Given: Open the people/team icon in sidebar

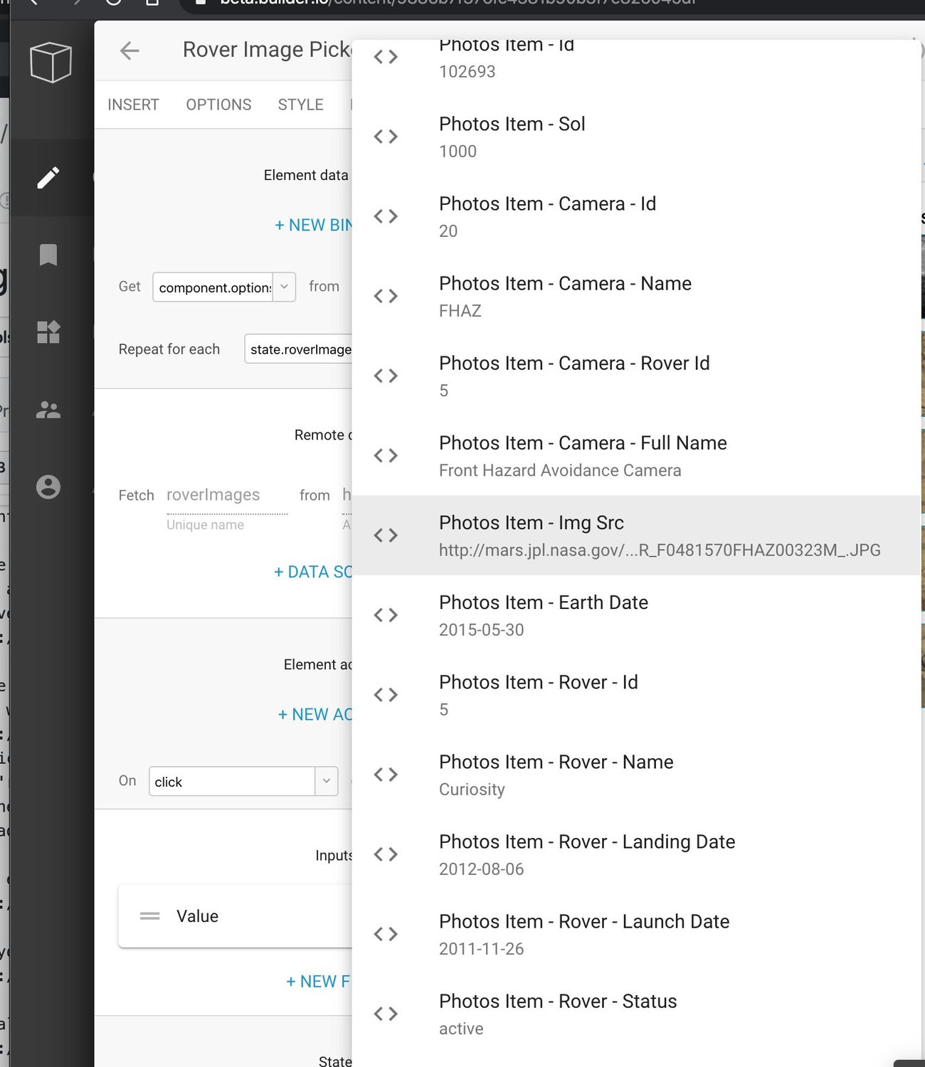Looking at the screenshot, I should (48, 410).
